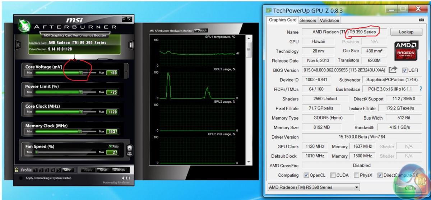
Task: Click the 'GDDR5 (Hynix)' memory type field
Action: pyautogui.click(x=328, y=118)
